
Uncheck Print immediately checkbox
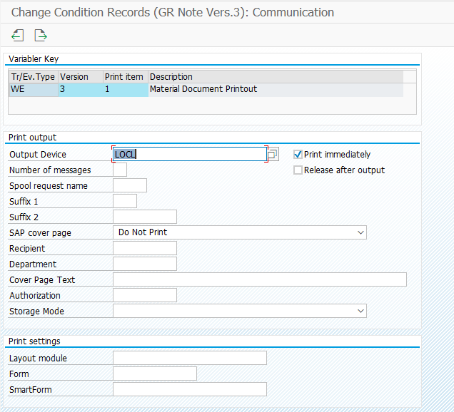pyautogui.click(x=298, y=155)
